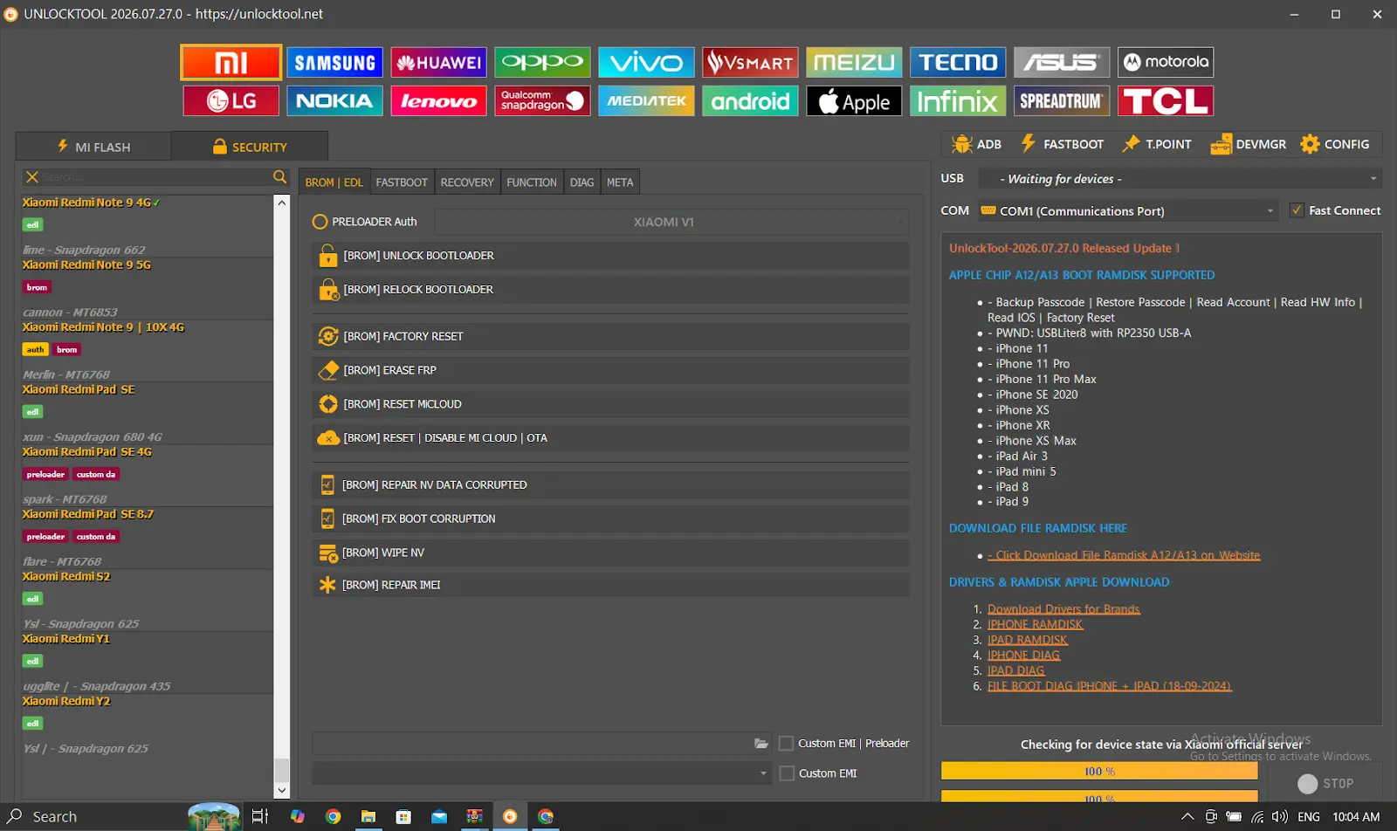Clear the device search with X icon

coord(32,177)
